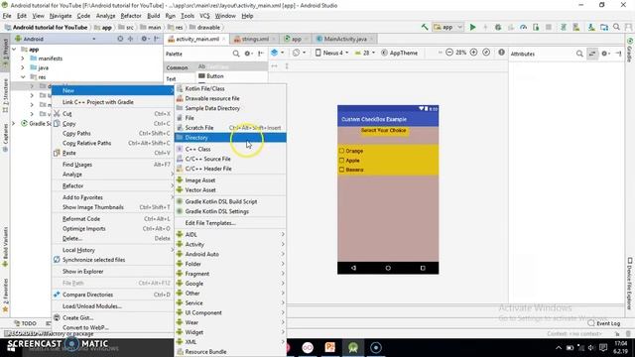The image size is (635, 357).
Task: Open the Event Log panel
Action: coord(604,323)
